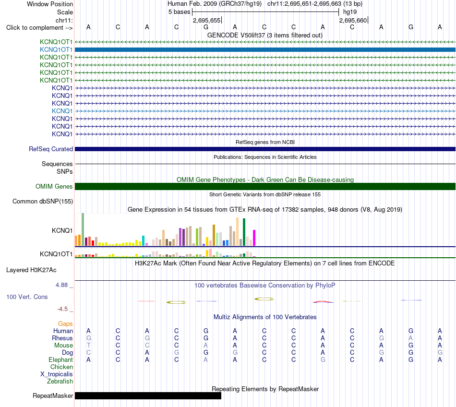Click the 'Chicken' alignment row label
456x407 pixels.
(x=61, y=367)
